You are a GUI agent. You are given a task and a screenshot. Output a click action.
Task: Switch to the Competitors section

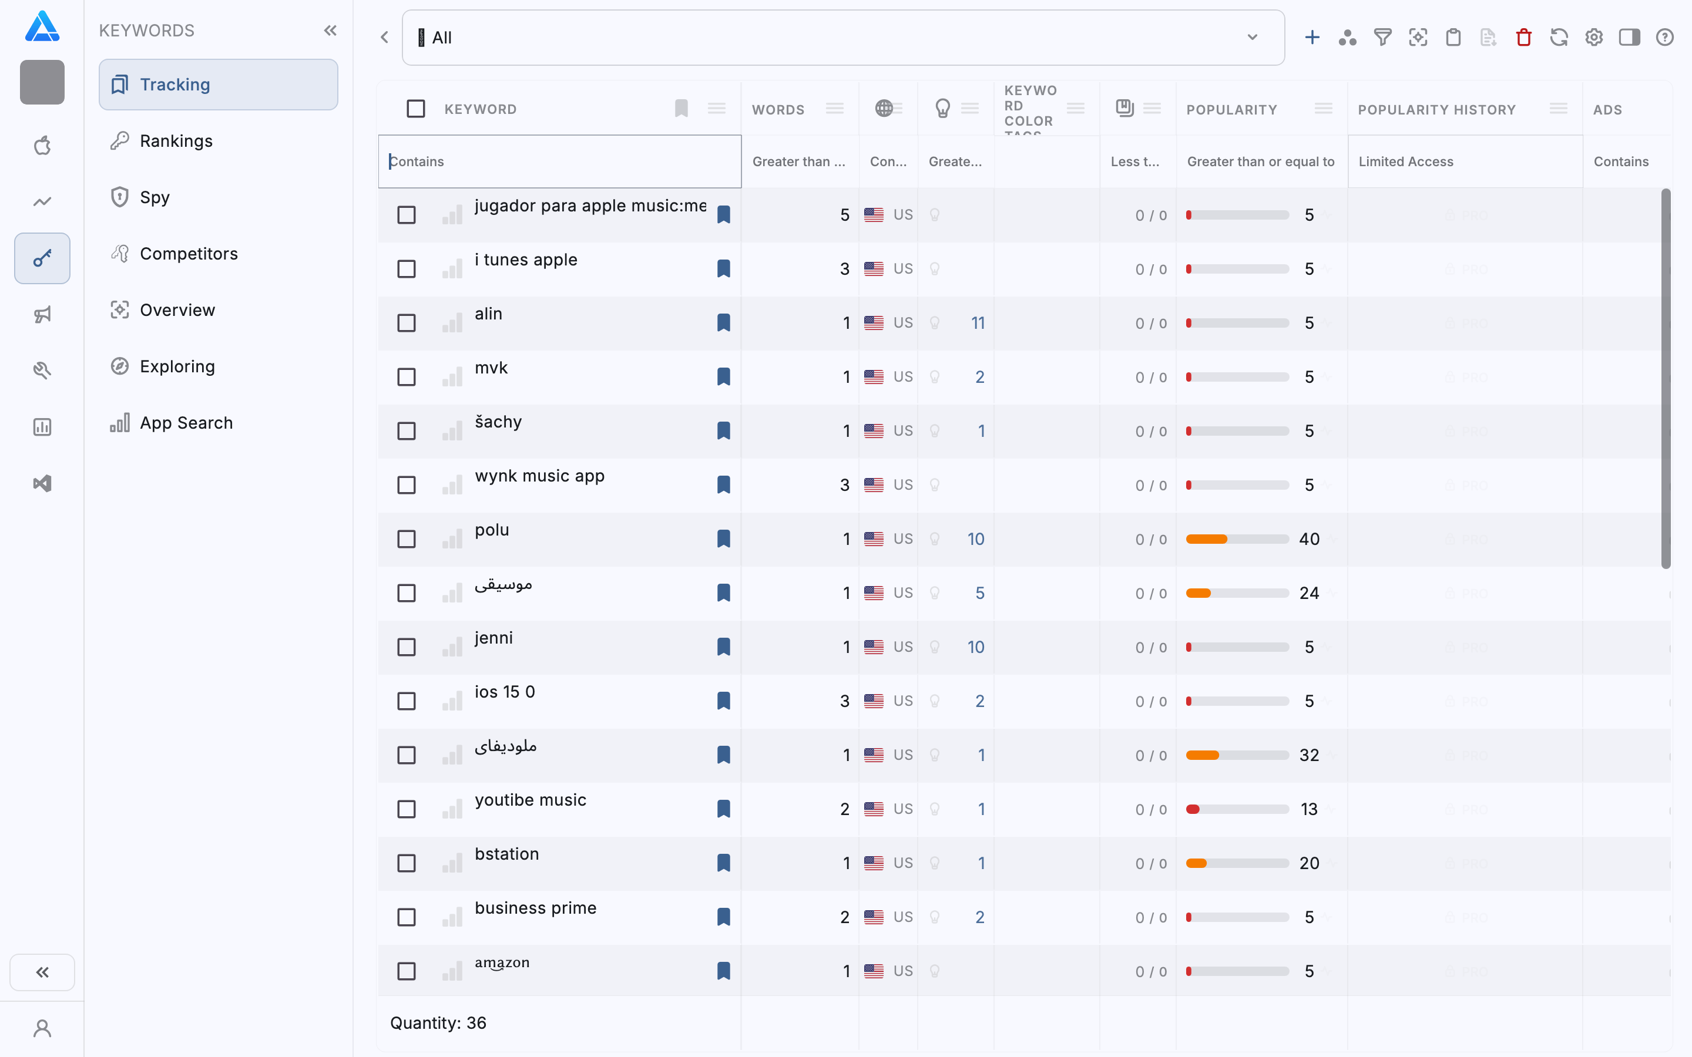point(188,254)
